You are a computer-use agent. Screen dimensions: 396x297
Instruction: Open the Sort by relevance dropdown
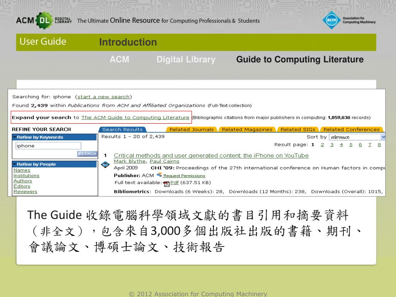point(357,137)
